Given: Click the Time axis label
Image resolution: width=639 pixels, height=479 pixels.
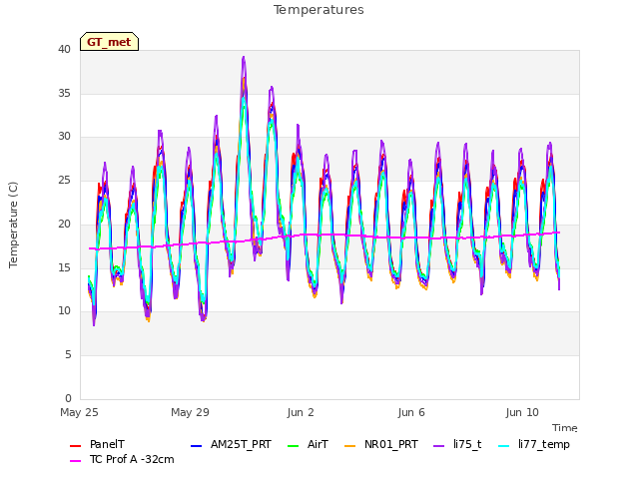Looking at the screenshot, I should 565,428.
